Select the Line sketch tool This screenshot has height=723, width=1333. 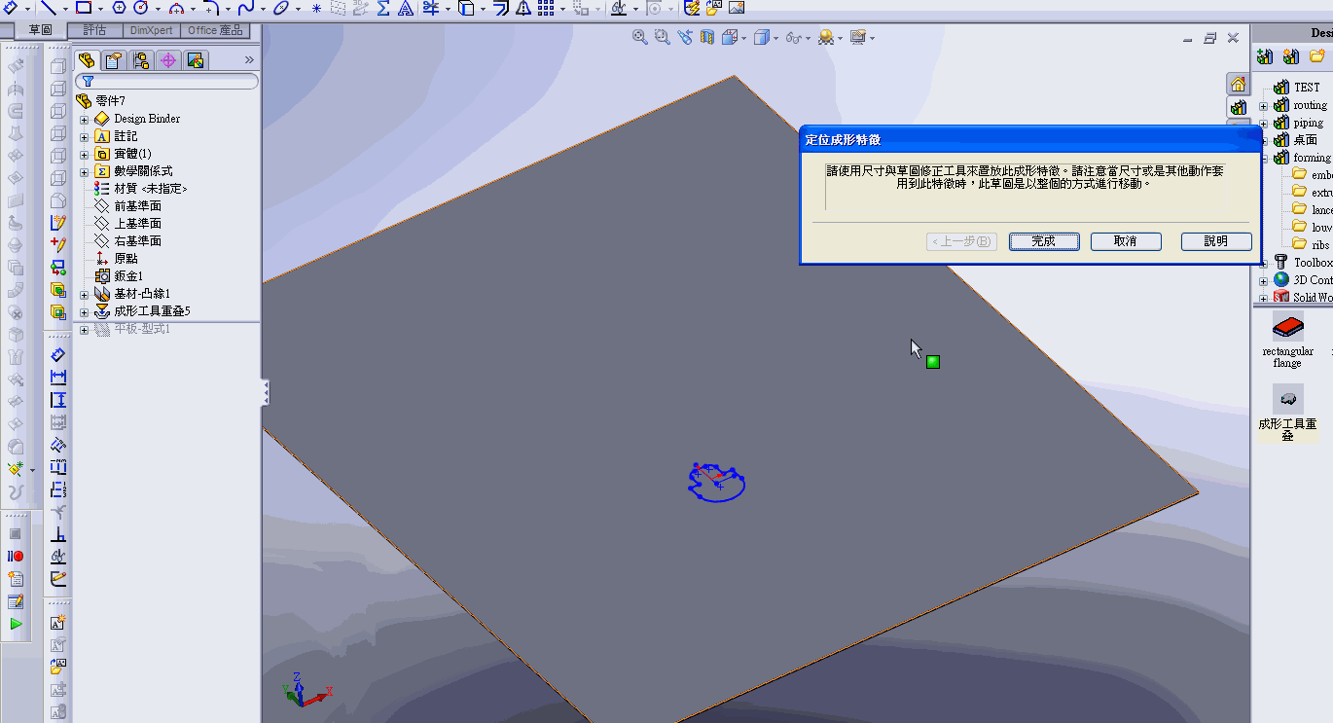48,8
